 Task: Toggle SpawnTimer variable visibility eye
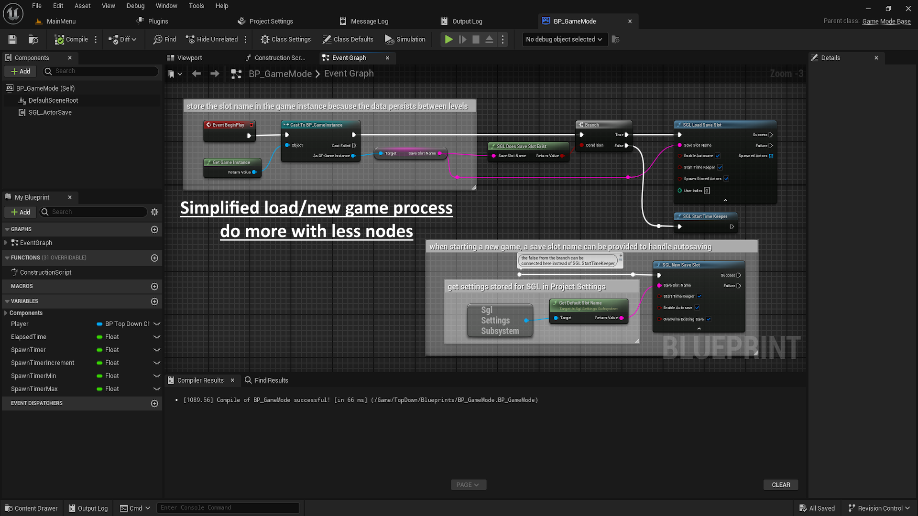click(156, 350)
